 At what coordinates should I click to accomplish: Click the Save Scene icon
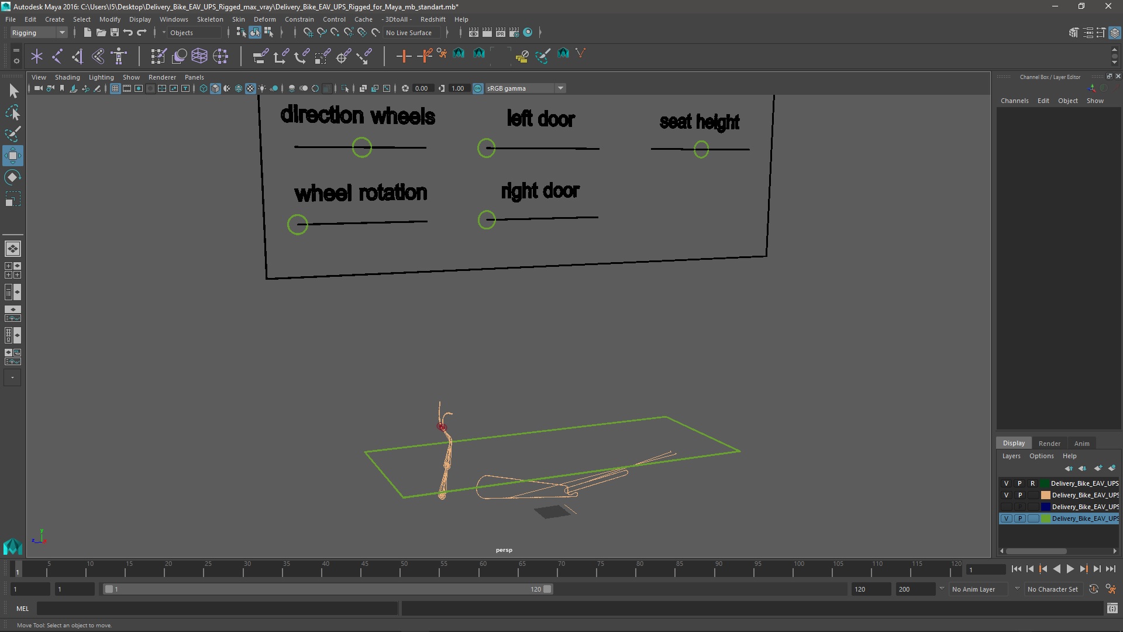[115, 33]
